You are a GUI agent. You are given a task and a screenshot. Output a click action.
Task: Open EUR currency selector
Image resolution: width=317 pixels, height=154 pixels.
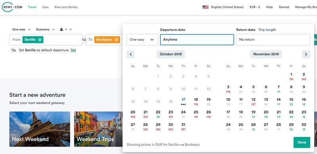[x=255, y=7]
